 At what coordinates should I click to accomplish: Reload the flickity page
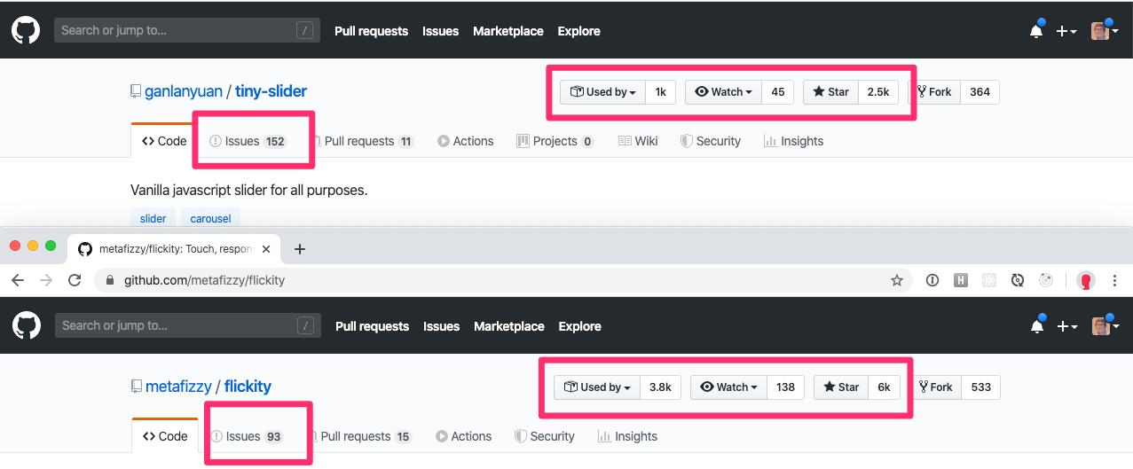75,280
